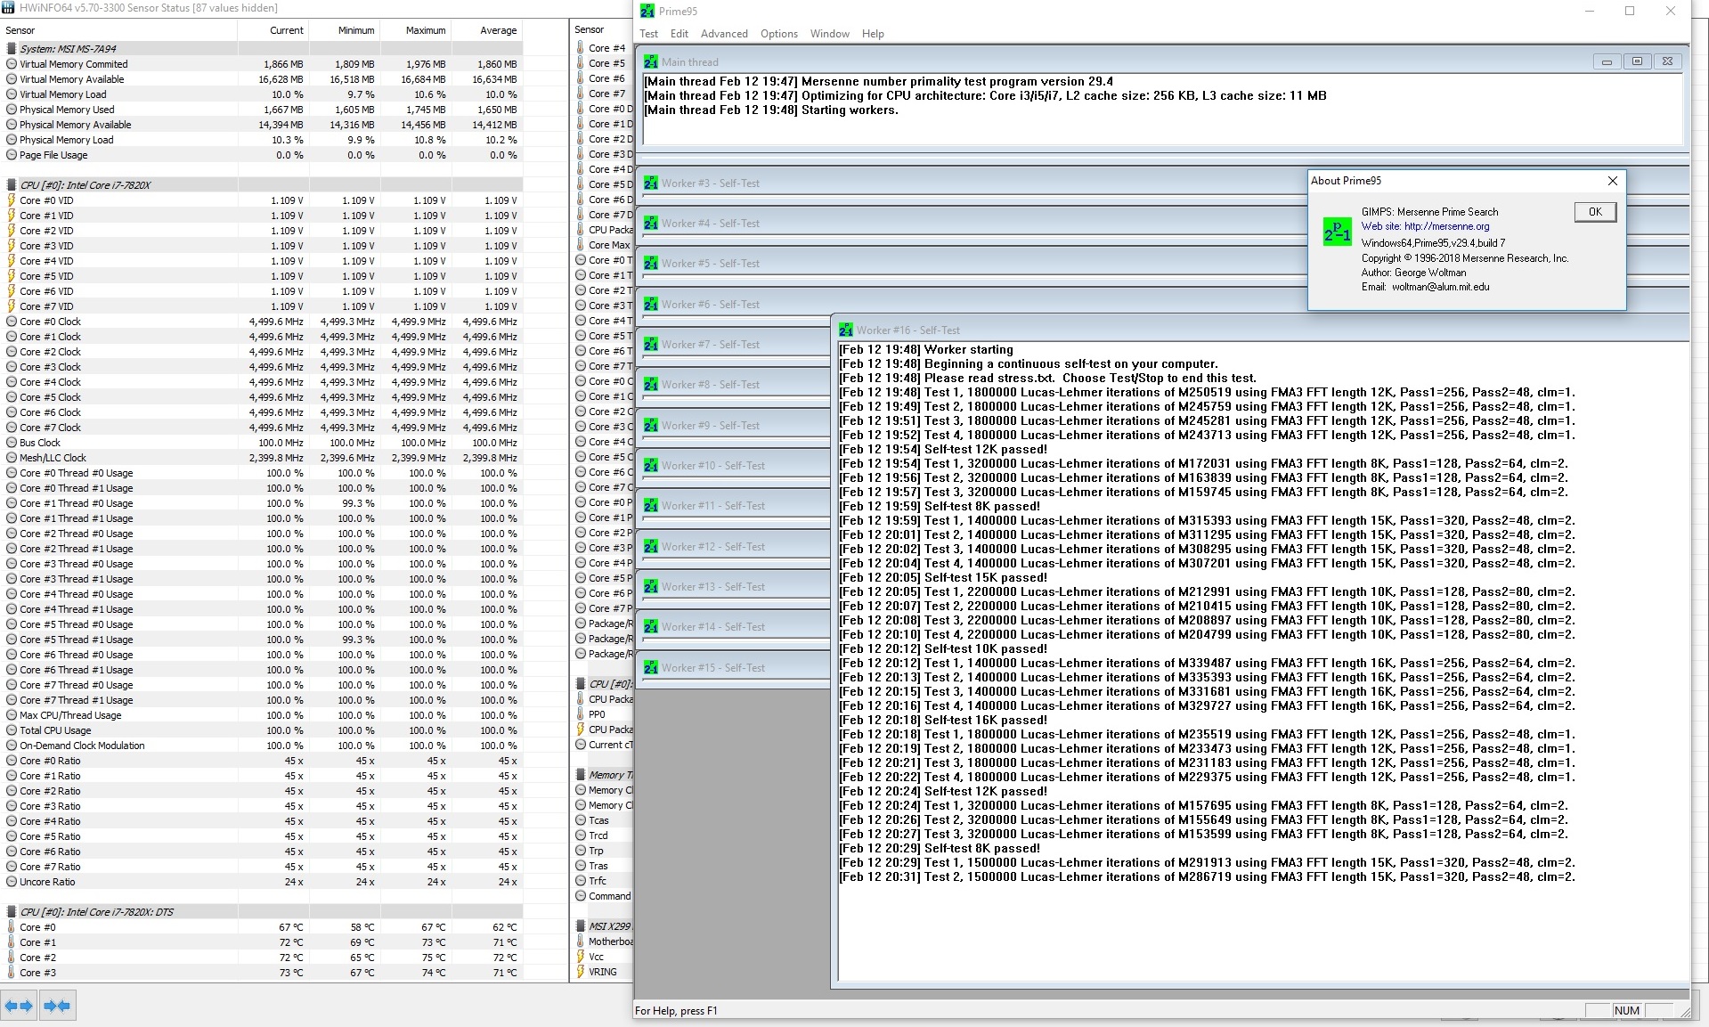1709x1027 pixels.
Task: Open the Options menu in Prime95
Action: [779, 34]
